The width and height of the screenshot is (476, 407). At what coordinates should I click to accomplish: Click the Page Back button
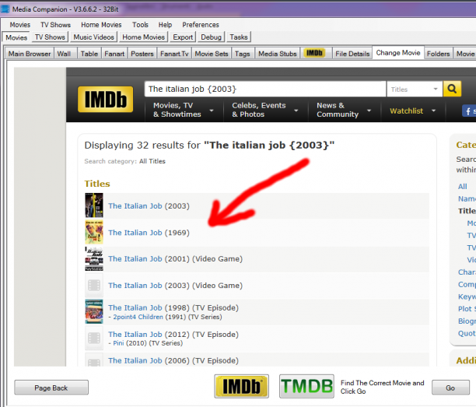[51, 388]
